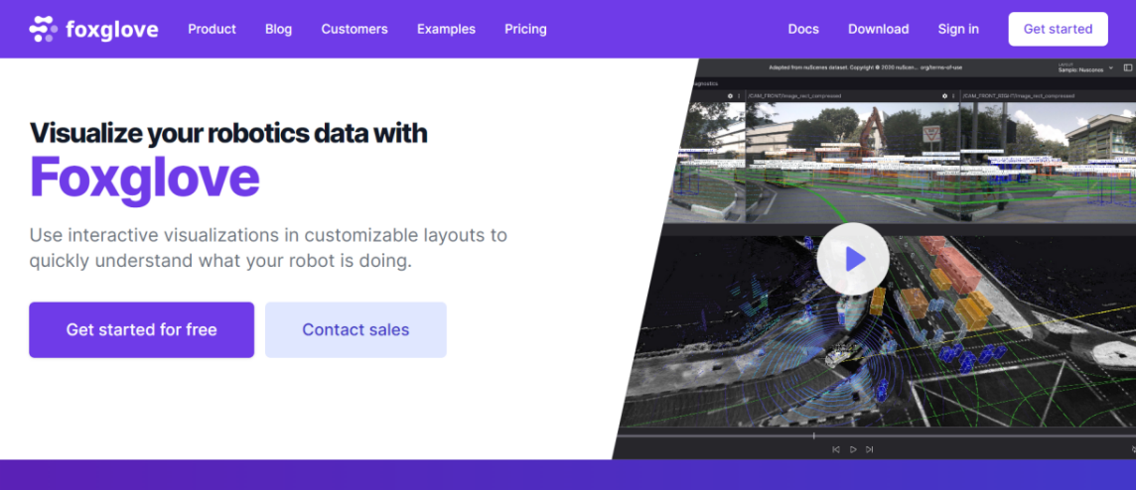Click the seek backward icon in playback bar
The height and width of the screenshot is (490, 1136).
tap(835, 449)
